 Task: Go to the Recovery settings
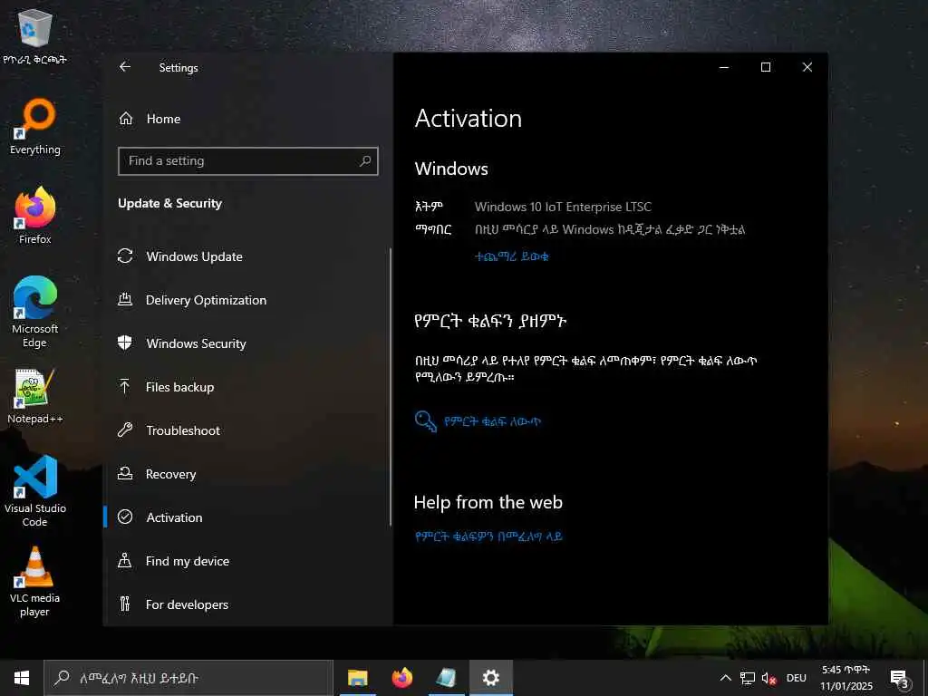(170, 474)
